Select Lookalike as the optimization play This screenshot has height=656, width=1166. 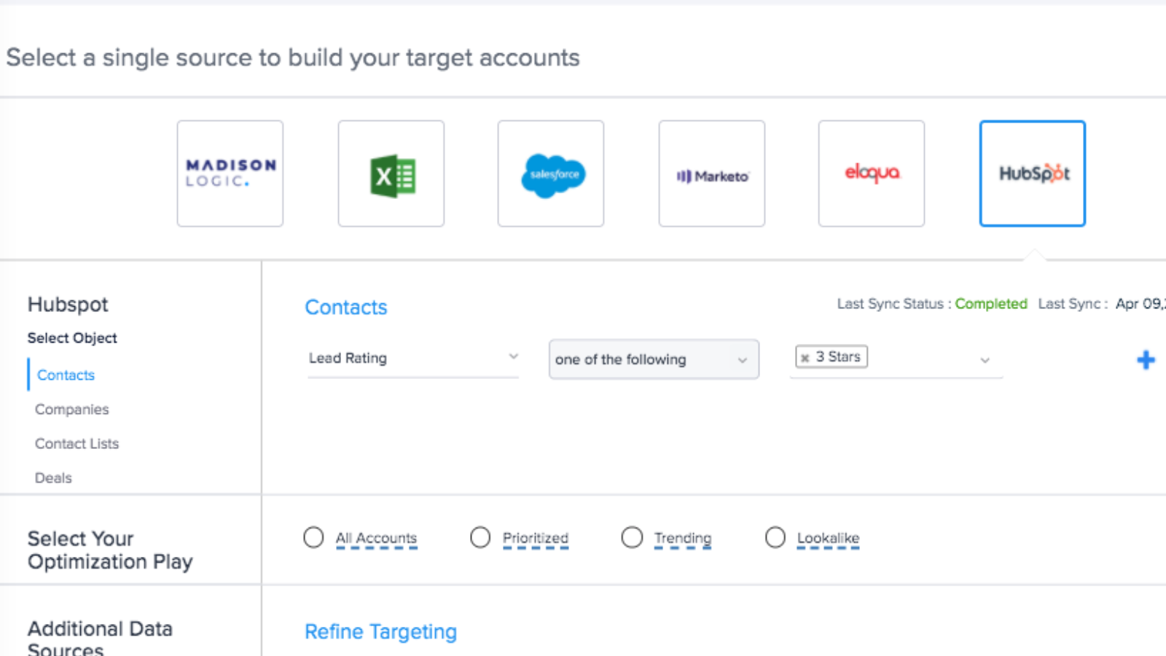[x=775, y=537]
